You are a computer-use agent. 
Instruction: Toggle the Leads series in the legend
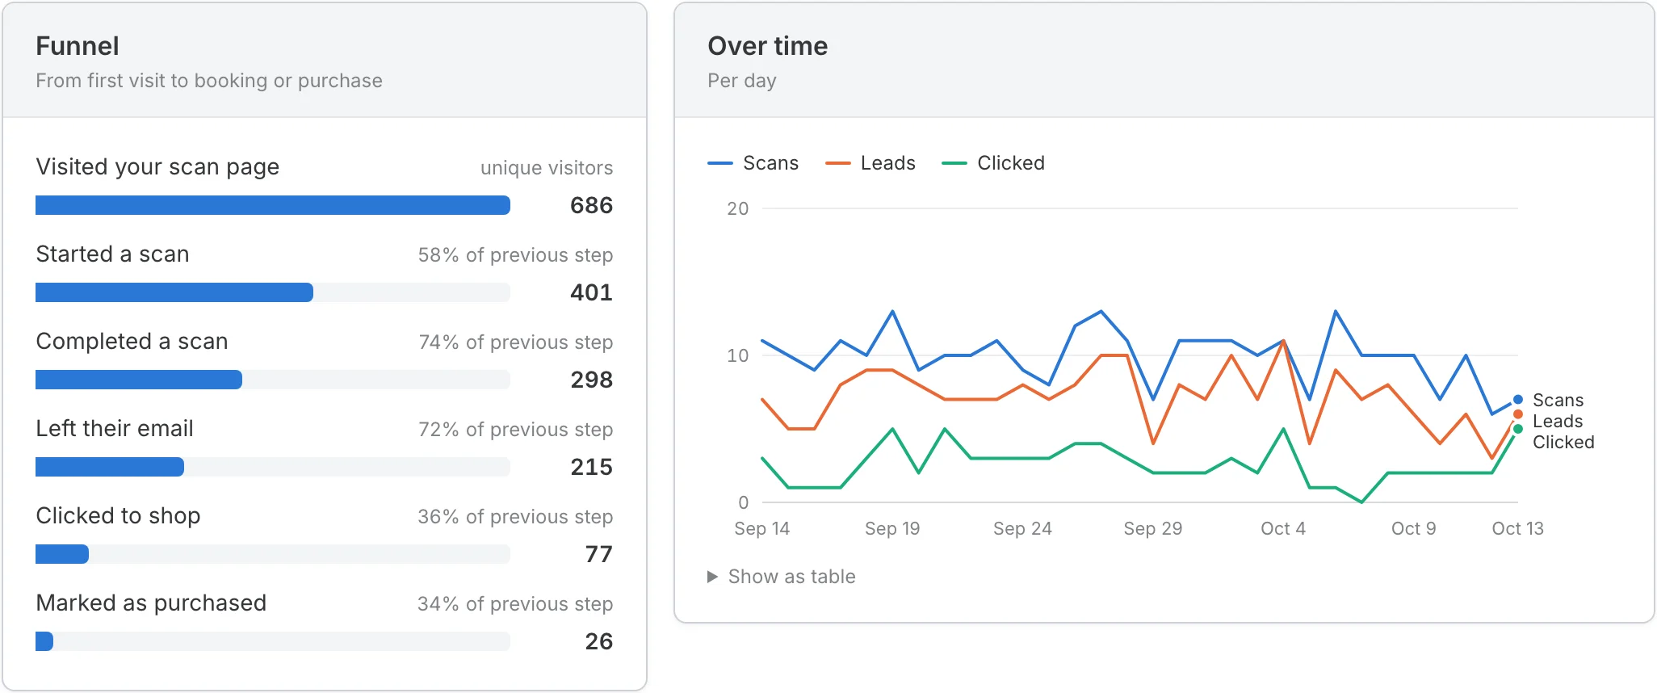[x=870, y=163]
